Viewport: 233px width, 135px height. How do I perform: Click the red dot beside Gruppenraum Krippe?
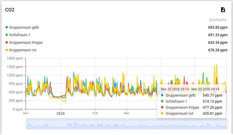7,42
